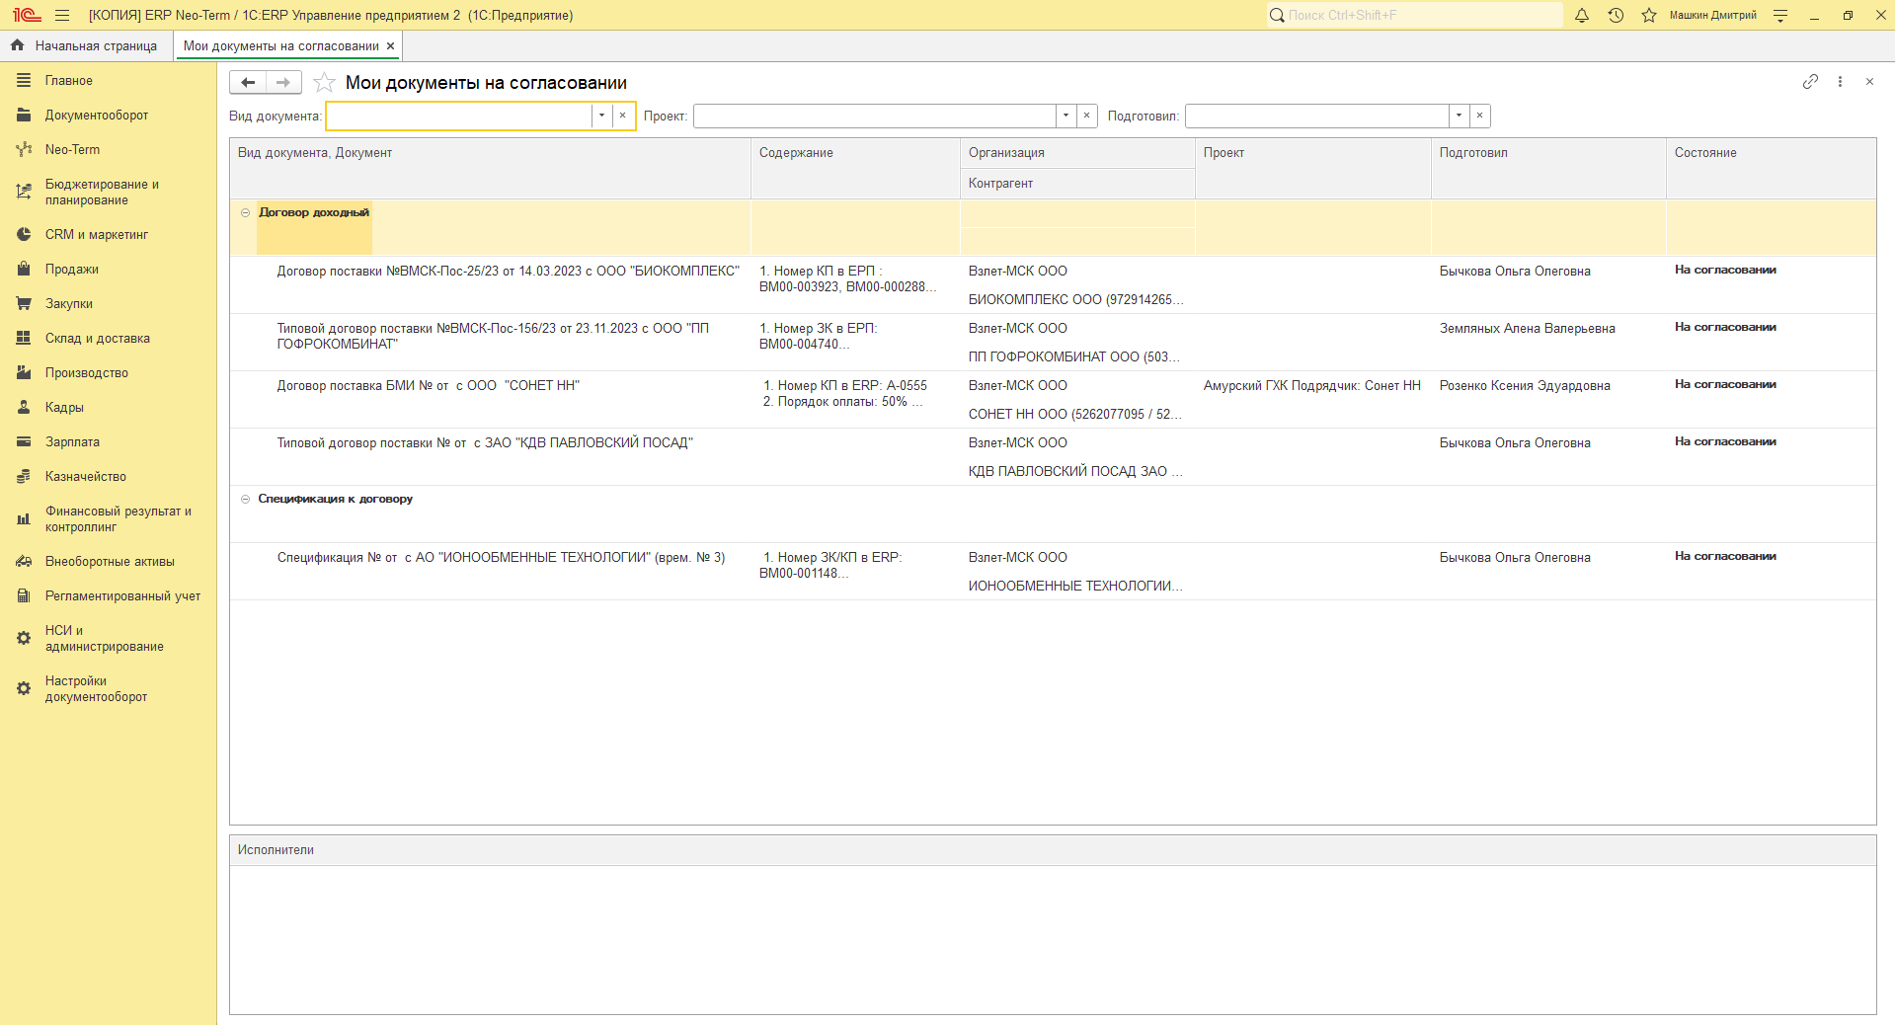The height and width of the screenshot is (1025, 1895).
Task: Close the form with the X icon
Action: [x=1869, y=82]
